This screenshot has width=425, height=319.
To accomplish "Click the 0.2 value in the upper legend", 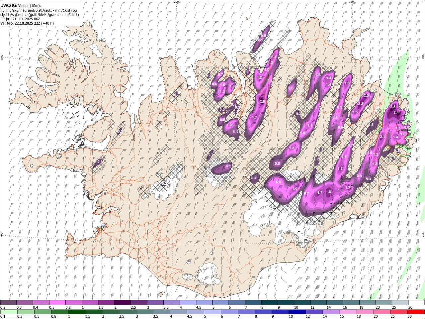I will pyautogui.click(x=3, y=307).
